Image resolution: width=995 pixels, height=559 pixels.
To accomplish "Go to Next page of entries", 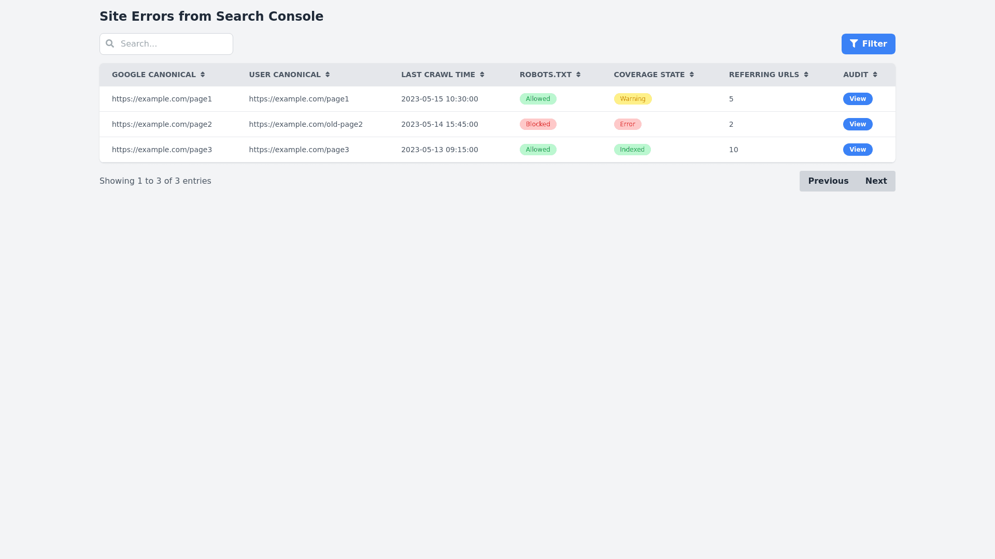I will 876,181.
